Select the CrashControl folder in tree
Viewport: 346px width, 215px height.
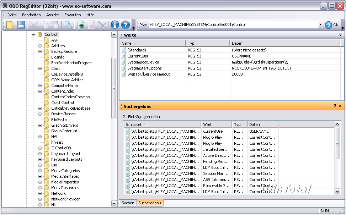pos(62,103)
